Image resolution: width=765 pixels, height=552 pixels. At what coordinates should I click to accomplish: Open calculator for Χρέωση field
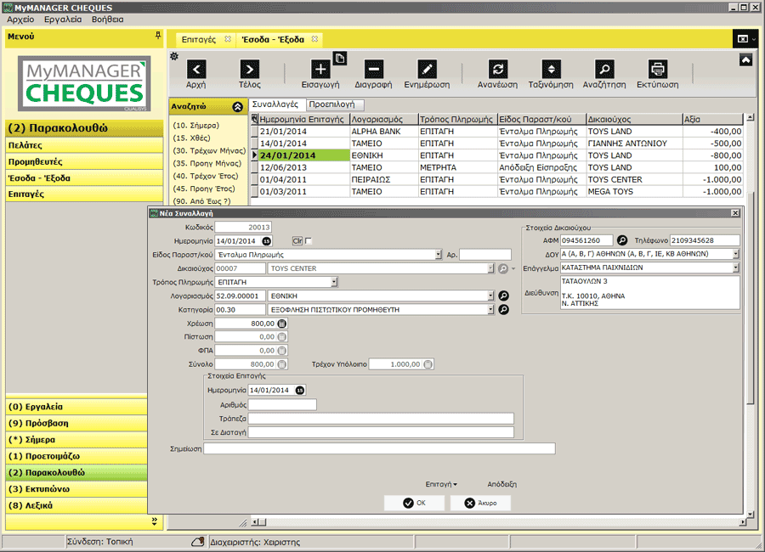(x=282, y=324)
